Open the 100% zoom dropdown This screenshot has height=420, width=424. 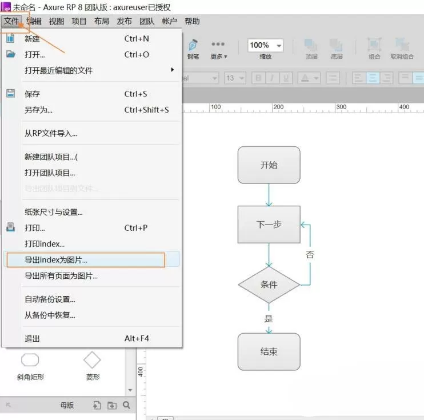[x=279, y=46]
